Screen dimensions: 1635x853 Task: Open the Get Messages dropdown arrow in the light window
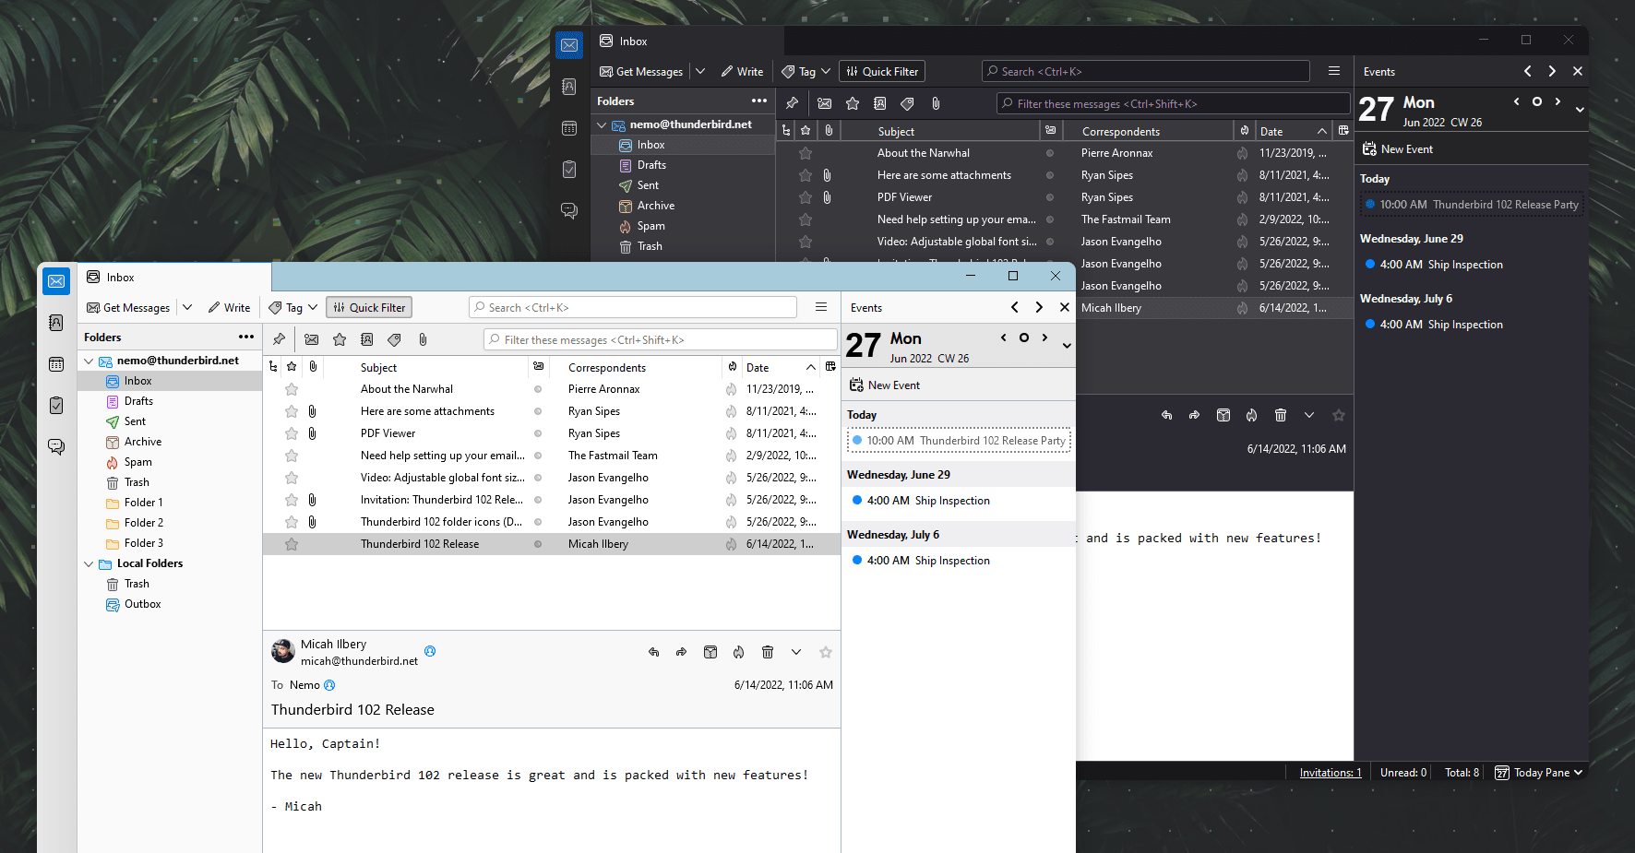[x=187, y=308]
